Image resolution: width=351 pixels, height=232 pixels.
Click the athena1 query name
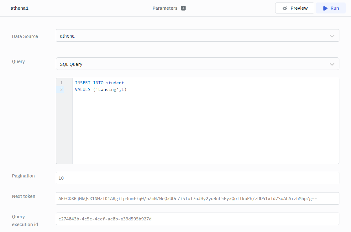(19, 8)
